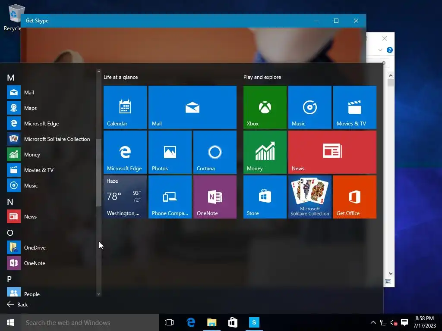Image resolution: width=442 pixels, height=331 pixels.
Task: Launch Edge from the taskbar
Action: pos(191,322)
